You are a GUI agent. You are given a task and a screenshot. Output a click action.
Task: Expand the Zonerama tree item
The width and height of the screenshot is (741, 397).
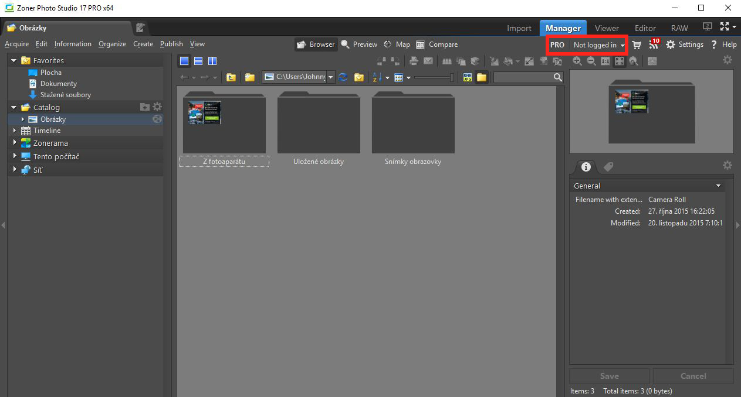click(x=15, y=142)
